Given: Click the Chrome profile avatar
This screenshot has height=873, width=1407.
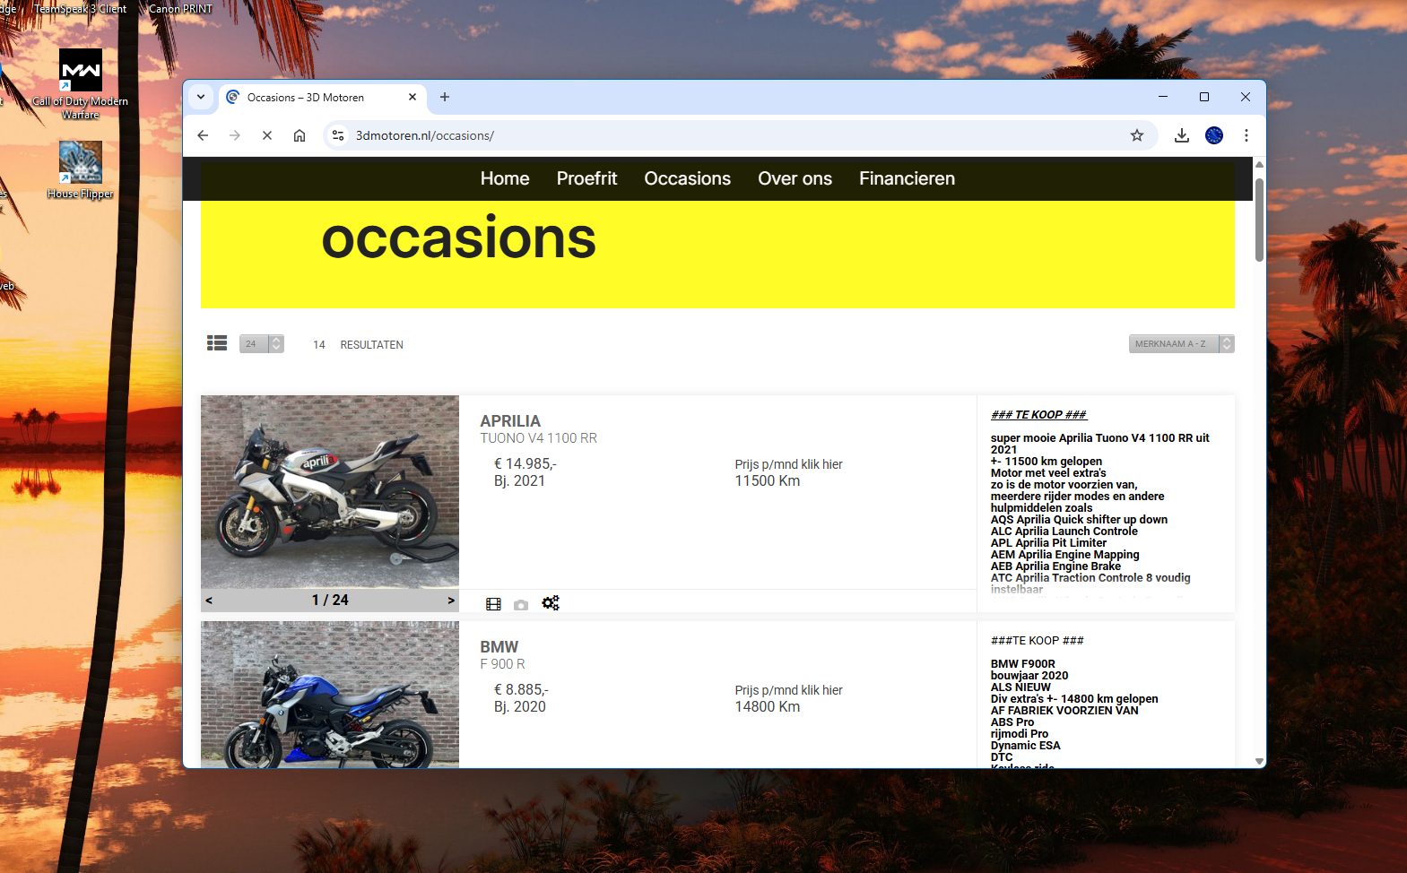Looking at the screenshot, I should pos(1214,135).
